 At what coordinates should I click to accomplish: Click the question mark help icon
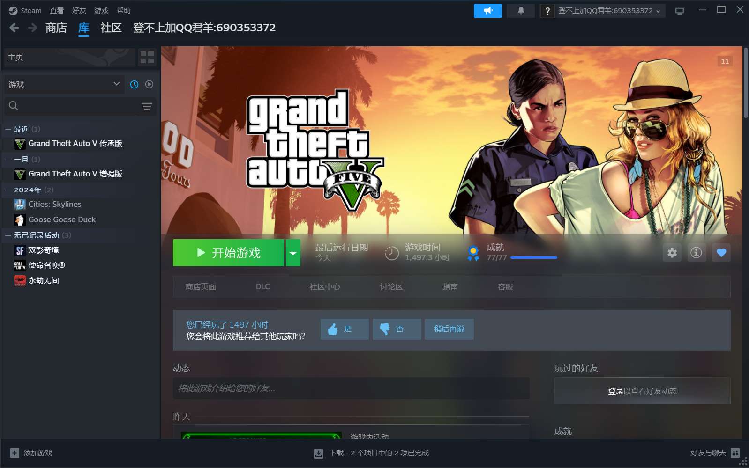point(547,10)
